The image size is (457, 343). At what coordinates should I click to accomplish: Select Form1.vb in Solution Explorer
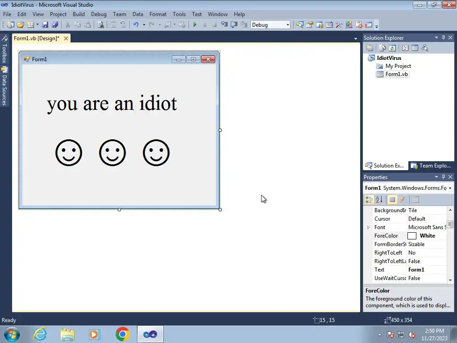pos(396,74)
